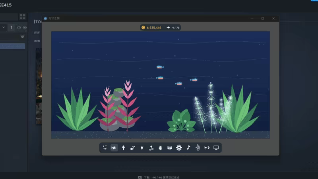
Task: Select the hand icon in aquarium toolbar
Action: click(161, 148)
